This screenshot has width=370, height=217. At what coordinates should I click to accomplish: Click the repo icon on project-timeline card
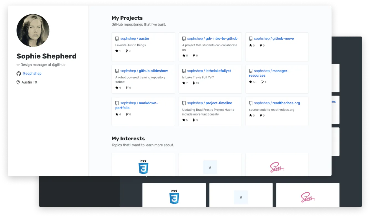click(184, 103)
